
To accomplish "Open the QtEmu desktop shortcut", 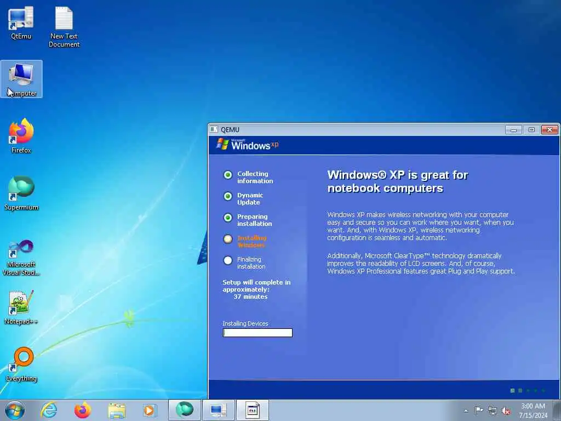I will 21,23.
